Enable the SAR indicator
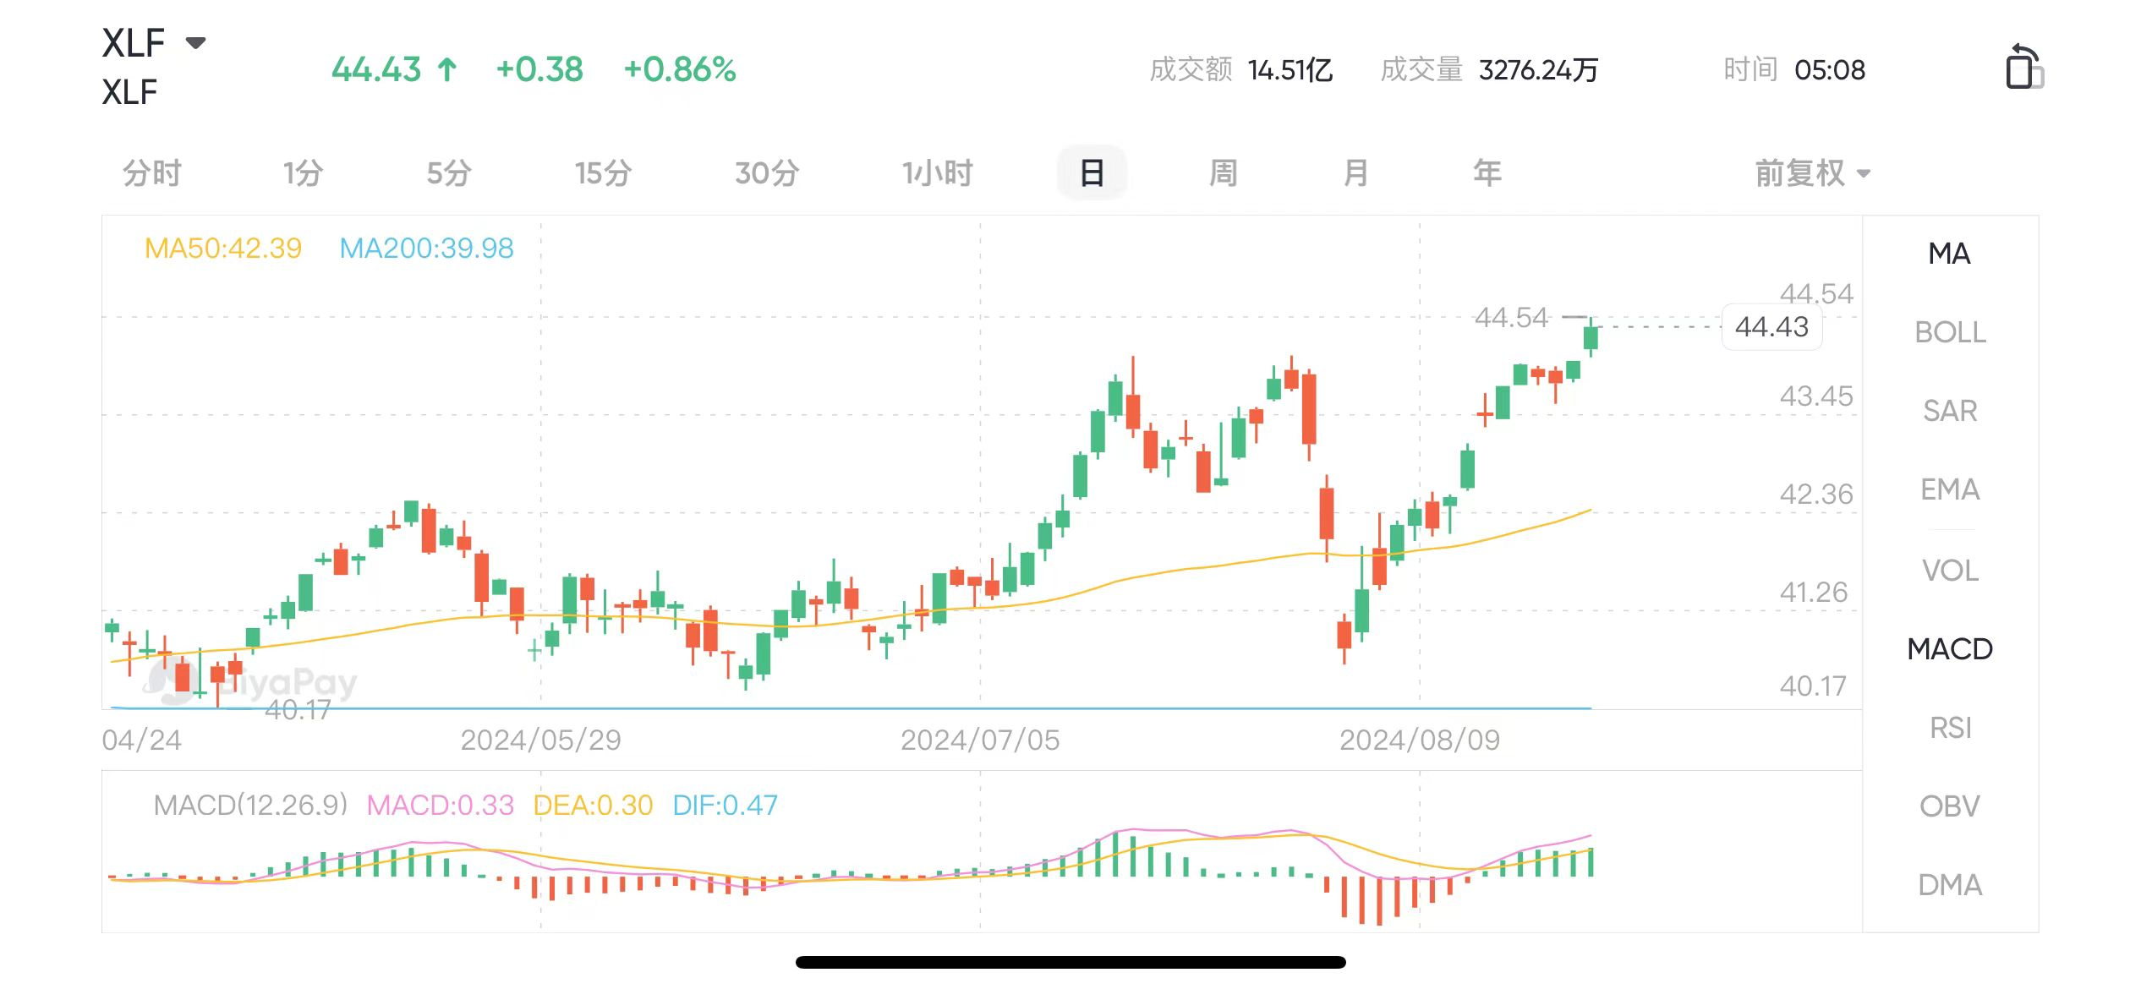Image resolution: width=2141 pixels, height=989 pixels. coord(1950,411)
